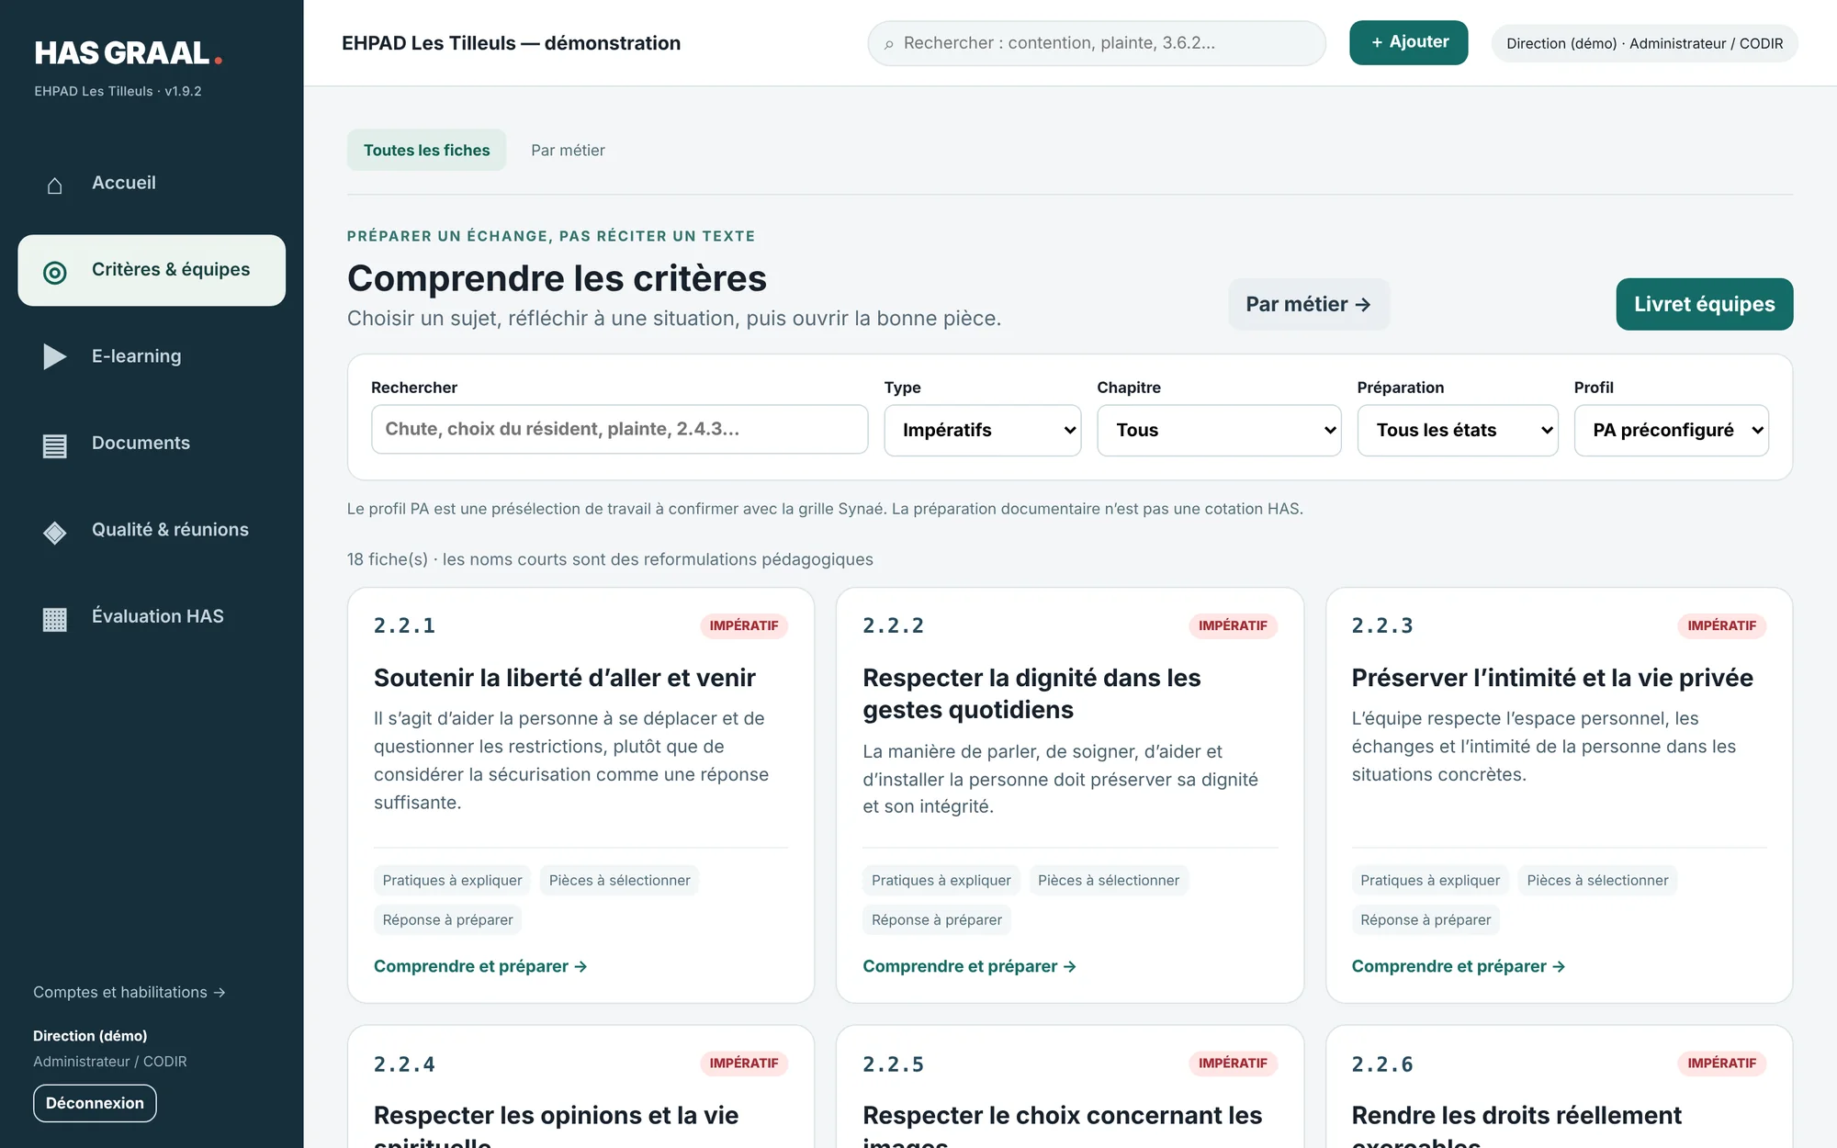The image size is (1837, 1148).
Task: Open the Chapitre dropdown set to Tous
Action: pyautogui.click(x=1219, y=430)
